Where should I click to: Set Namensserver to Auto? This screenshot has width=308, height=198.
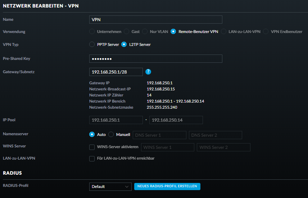92,135
